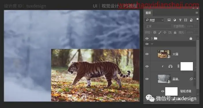The width and height of the screenshot is (203, 108).
Task: Click the color balance adjustment icon
Action: tap(170, 66)
